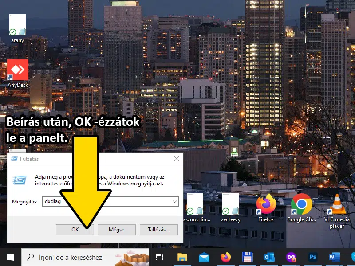
Task: Click the Tallózás... browse button
Action: [159, 230]
